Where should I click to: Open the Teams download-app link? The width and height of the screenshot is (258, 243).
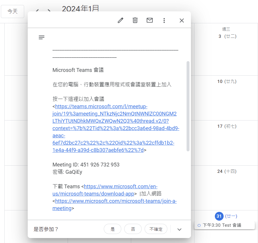point(105,190)
